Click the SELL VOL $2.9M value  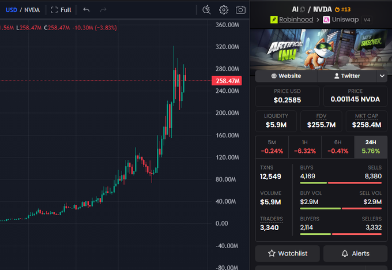pos(372,202)
